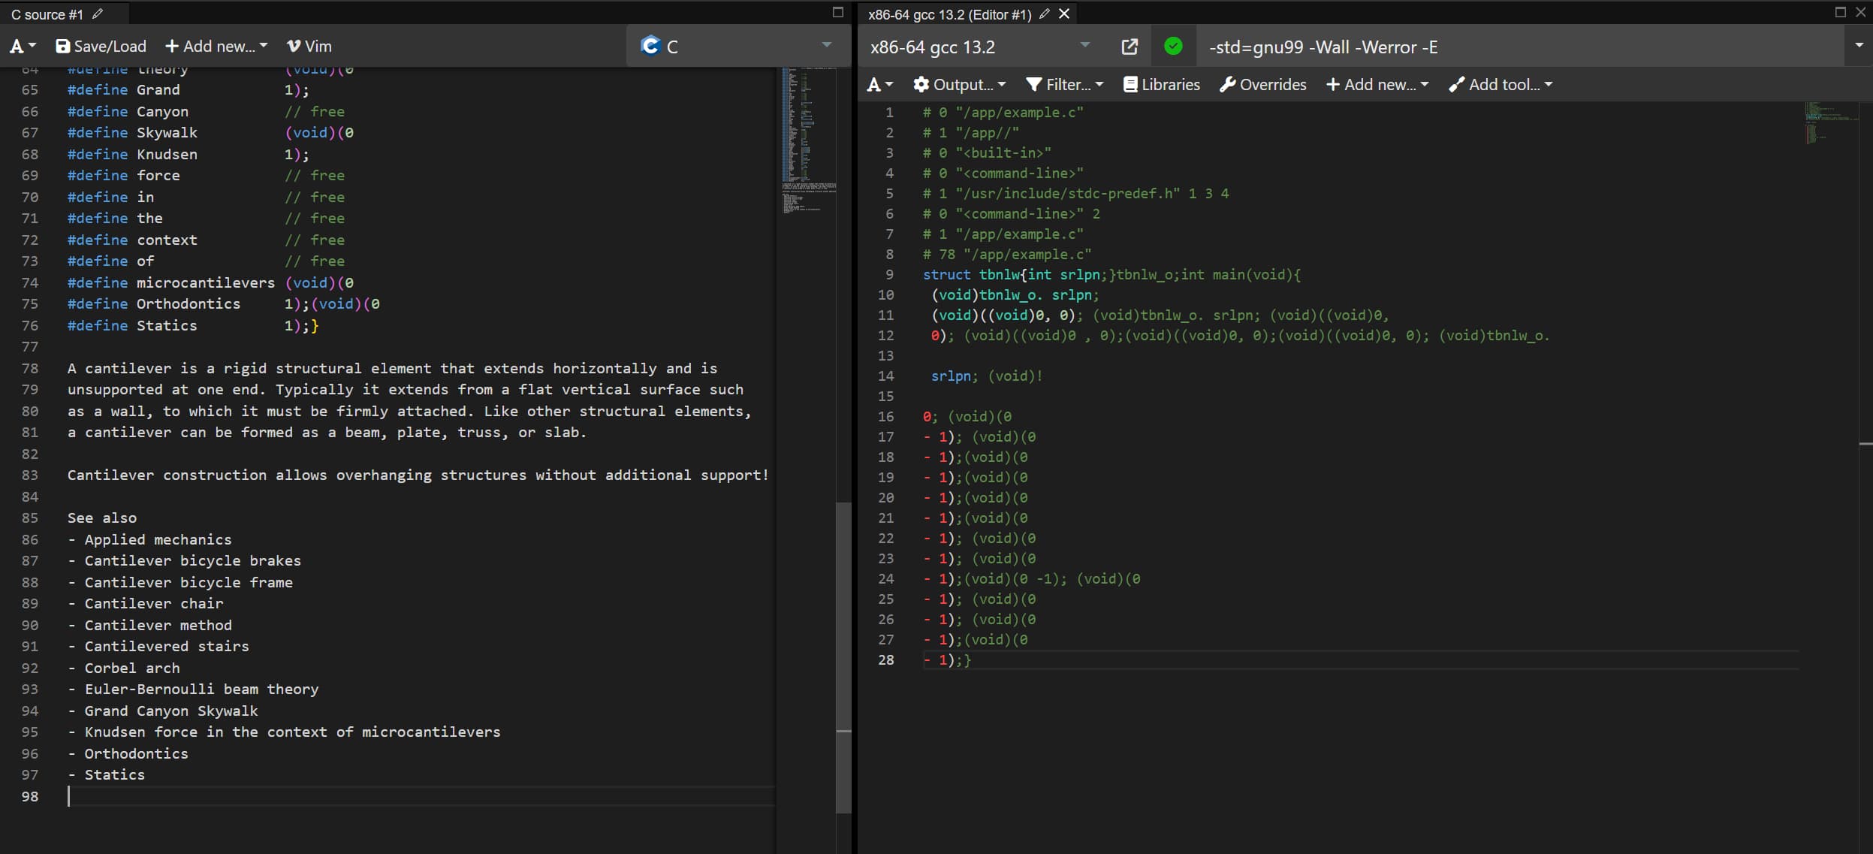Click "#define Knudsen" on line 68
This screenshot has width=1873, height=854.
tap(132, 155)
